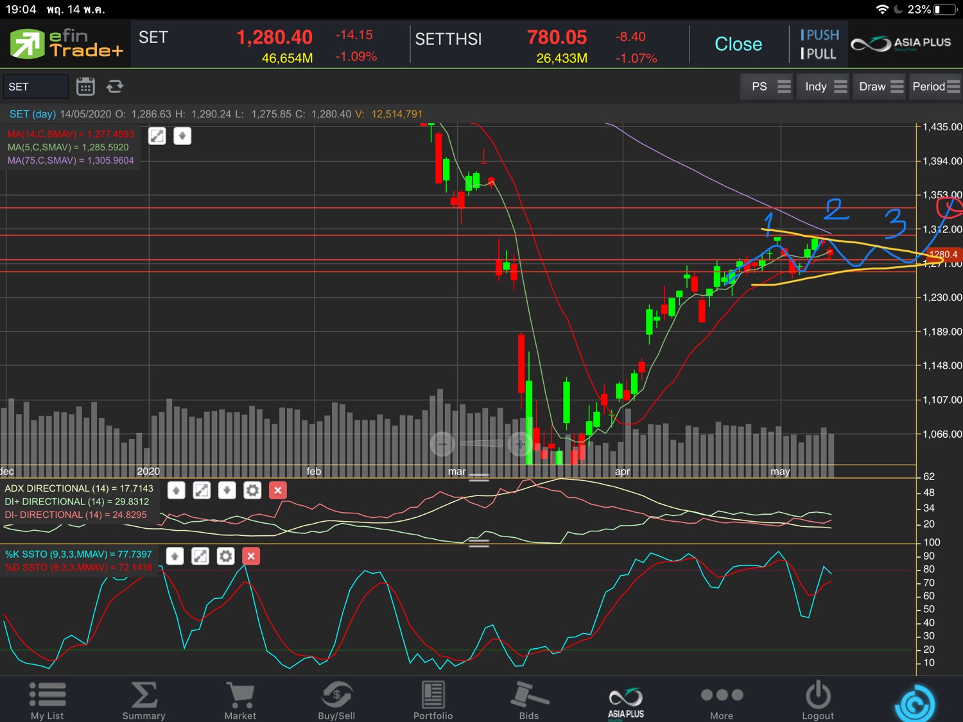Tap the SETTHSI volume 26,433M value
This screenshot has width=963, height=722.
click(562, 58)
